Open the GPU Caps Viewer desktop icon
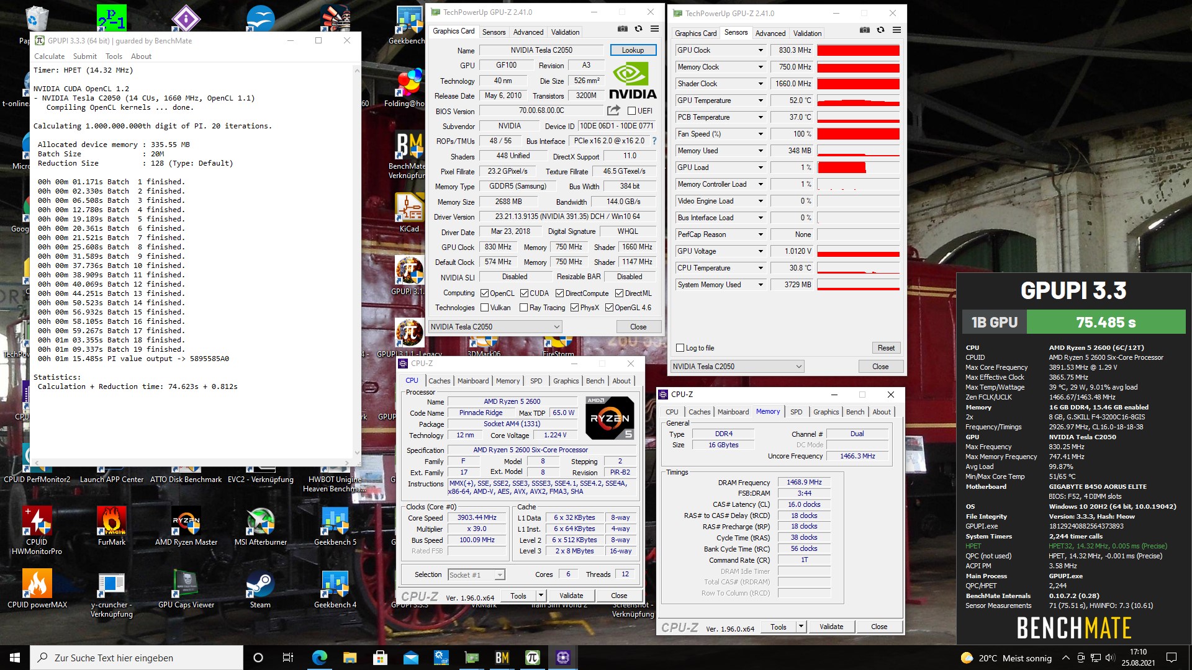The height and width of the screenshot is (670, 1192). pyautogui.click(x=186, y=589)
